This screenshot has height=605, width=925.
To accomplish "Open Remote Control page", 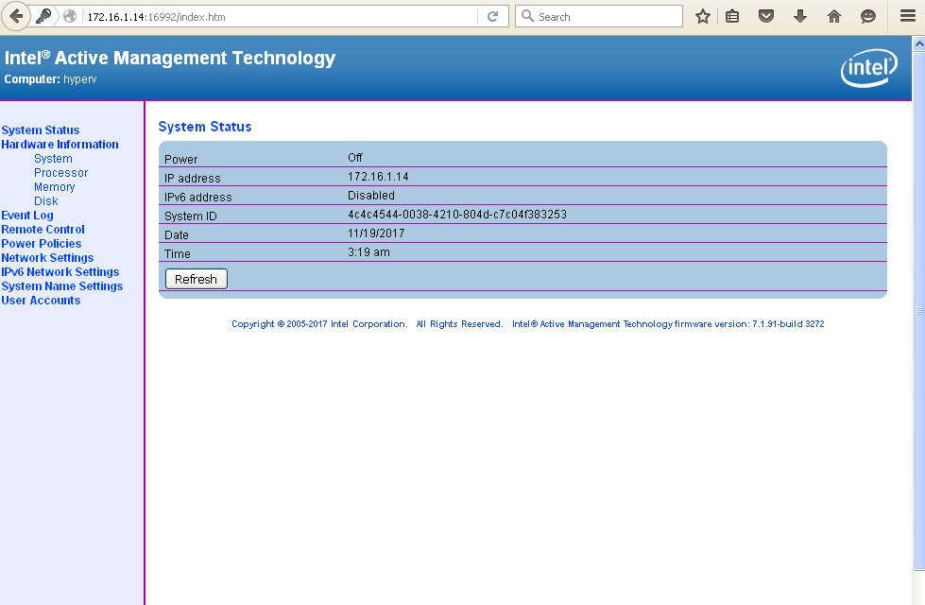I will [x=43, y=229].
